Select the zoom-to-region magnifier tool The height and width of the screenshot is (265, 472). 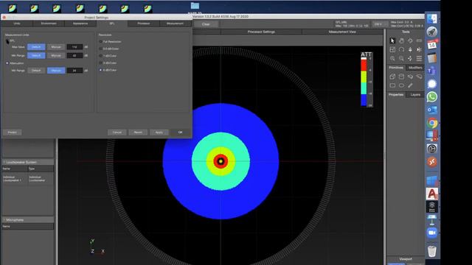[401, 58]
